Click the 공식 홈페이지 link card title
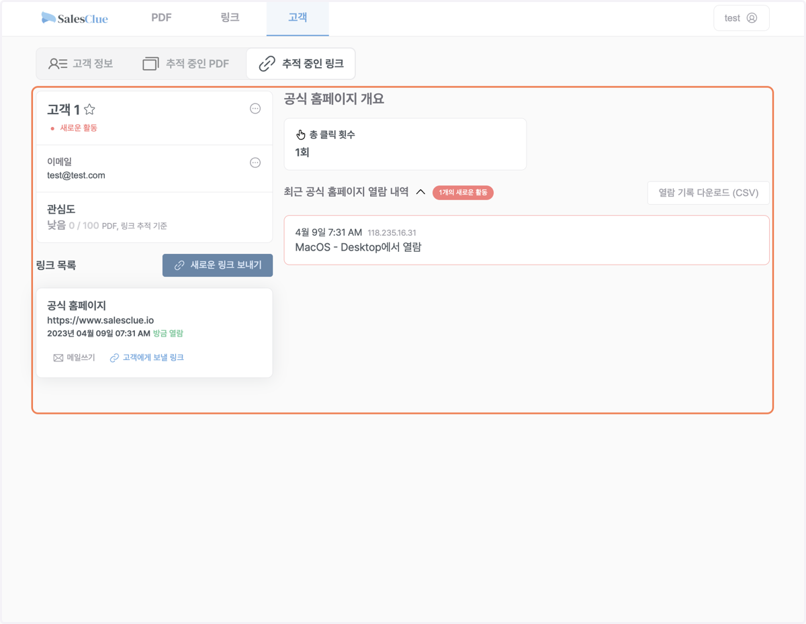The image size is (806, 624). (77, 306)
